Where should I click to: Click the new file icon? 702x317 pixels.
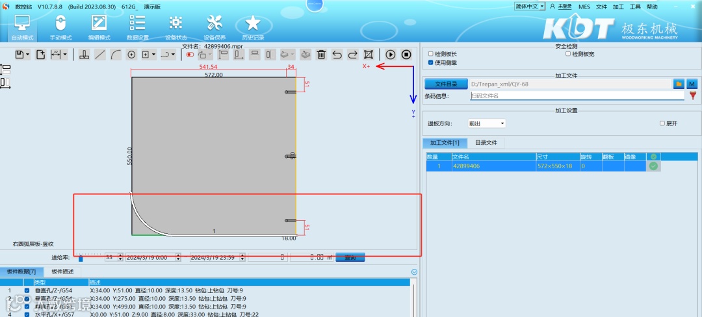tap(41, 55)
